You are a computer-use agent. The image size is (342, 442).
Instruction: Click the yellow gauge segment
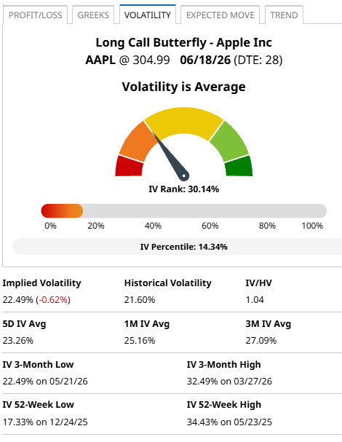(x=183, y=121)
